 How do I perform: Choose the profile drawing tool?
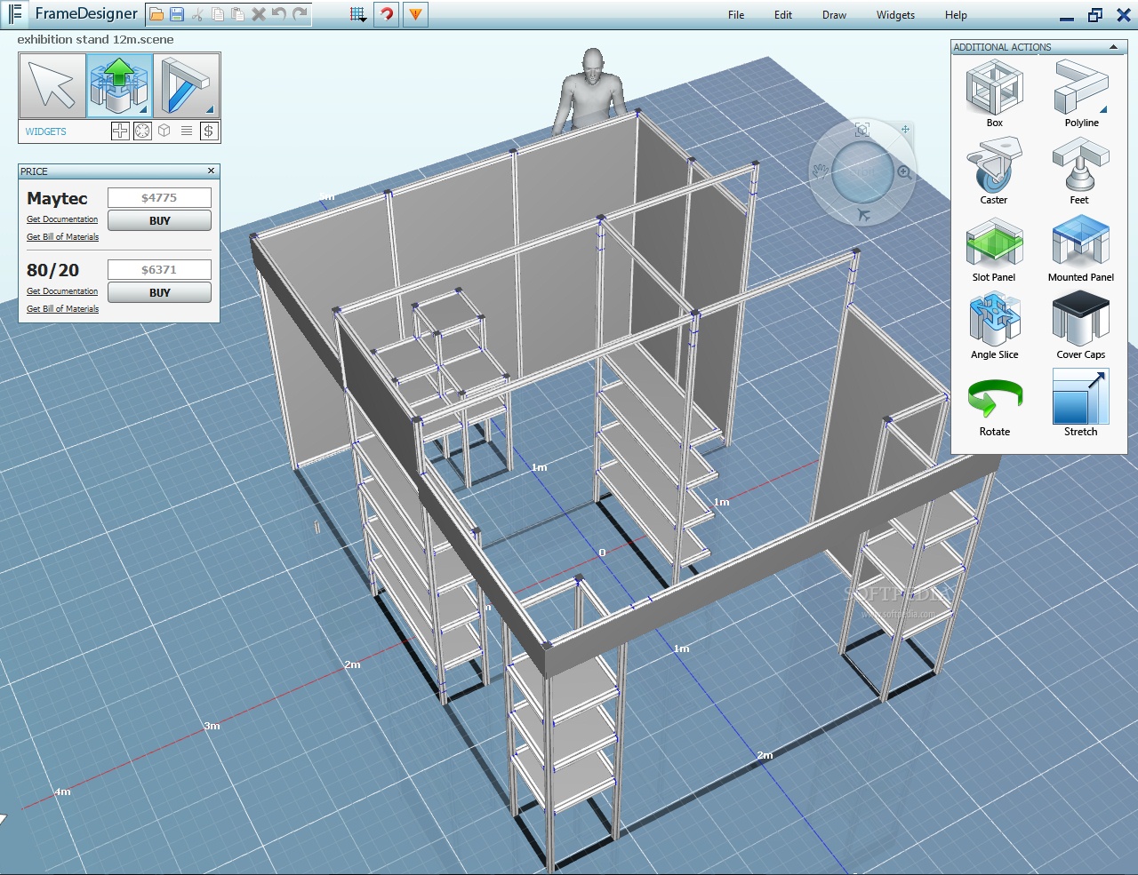click(x=186, y=85)
